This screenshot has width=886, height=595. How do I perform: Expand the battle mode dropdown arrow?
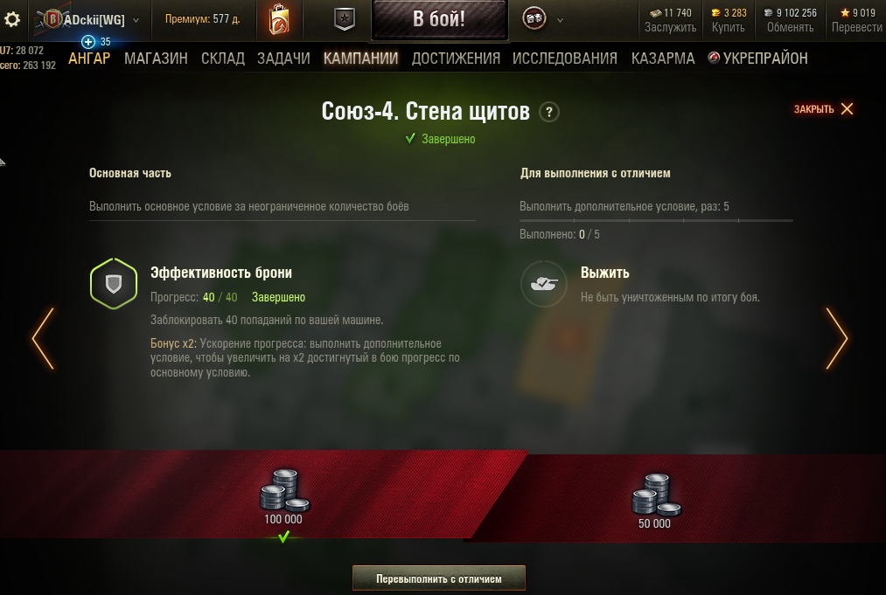(x=560, y=20)
